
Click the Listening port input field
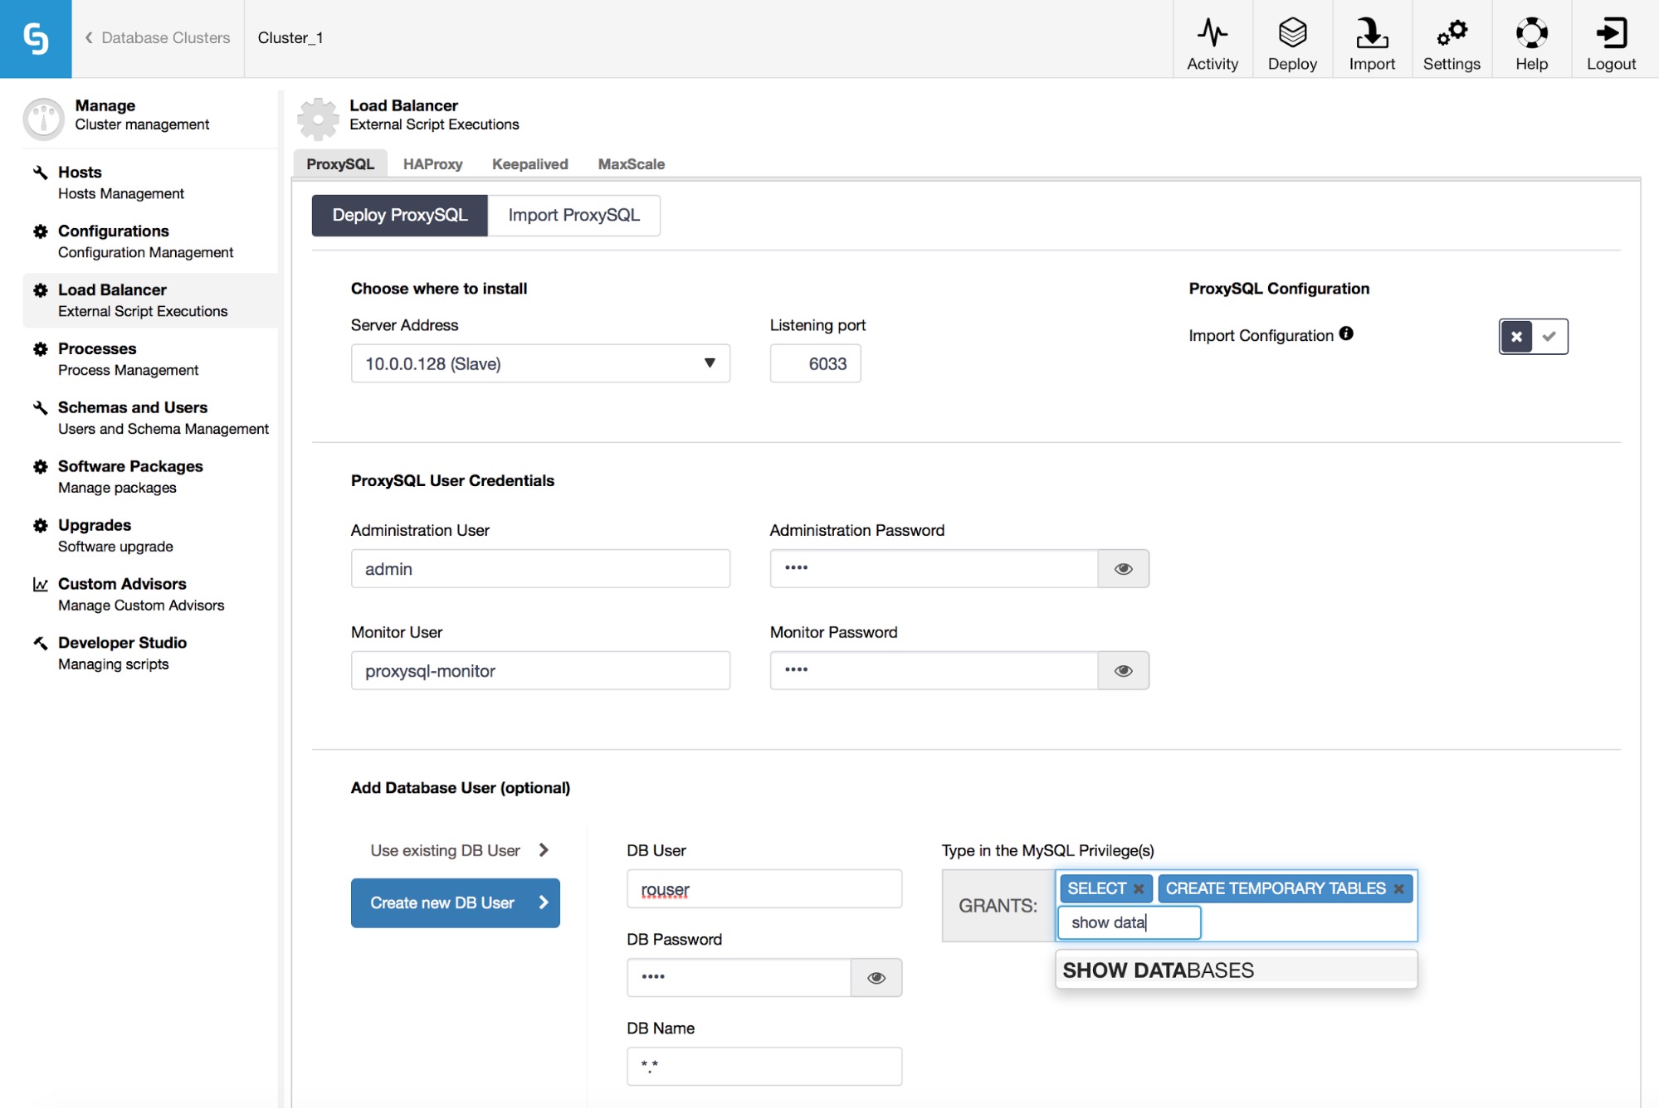pos(815,363)
